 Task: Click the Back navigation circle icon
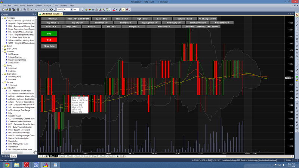tap(44, 9)
